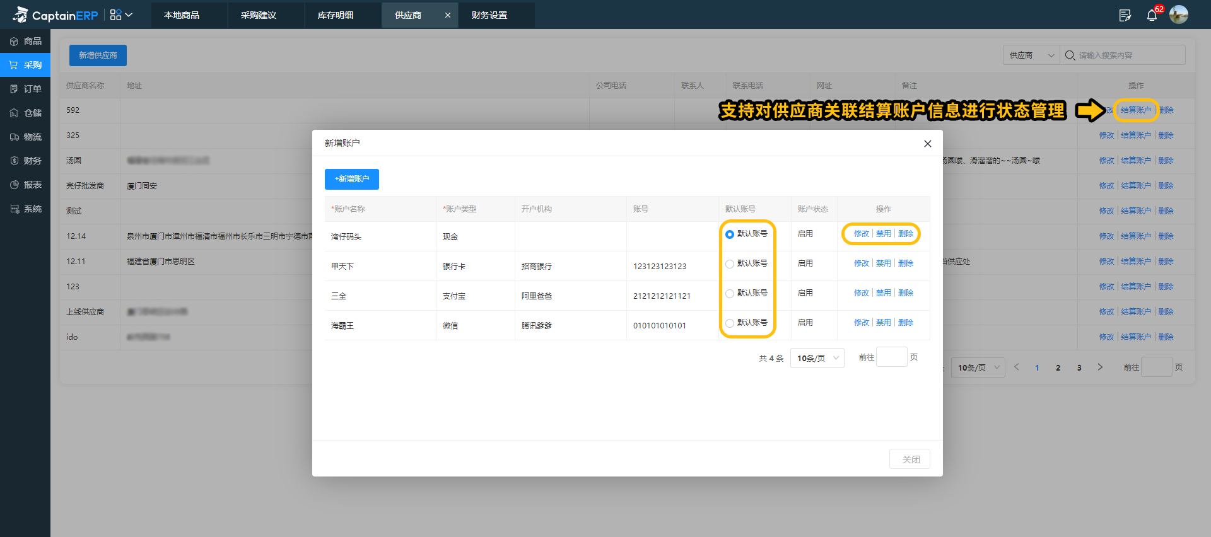
Task: Click the 关闭 button in the dialog
Action: 910,459
